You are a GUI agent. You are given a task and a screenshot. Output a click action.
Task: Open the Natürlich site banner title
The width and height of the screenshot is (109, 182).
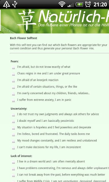74,16
